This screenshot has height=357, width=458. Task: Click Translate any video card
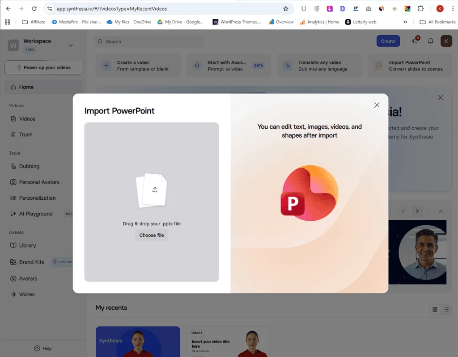(319, 66)
